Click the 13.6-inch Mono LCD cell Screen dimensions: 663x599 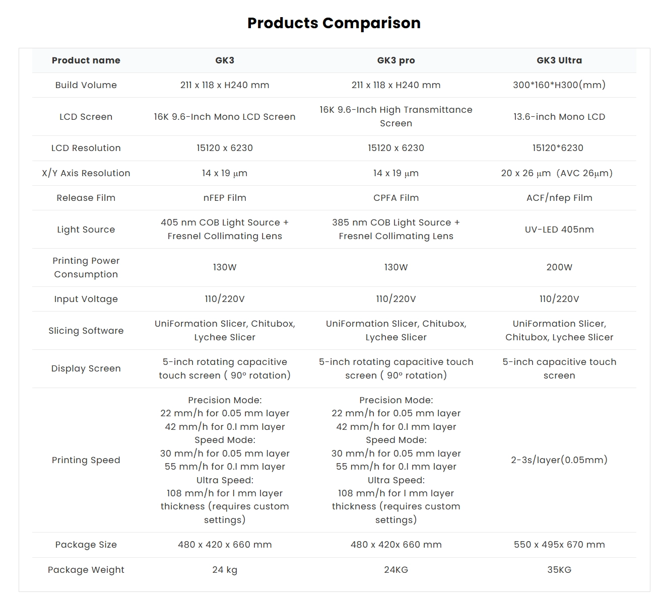tap(559, 117)
